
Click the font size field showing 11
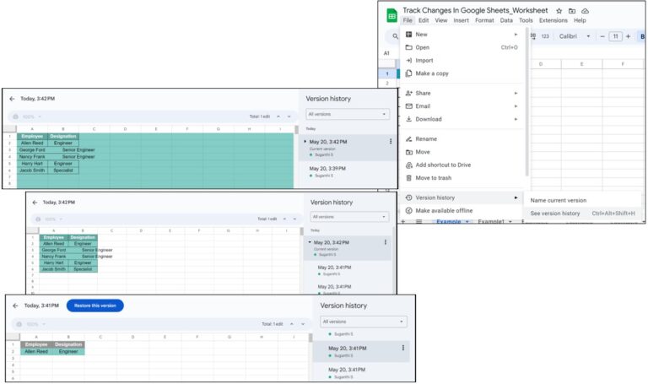point(615,36)
